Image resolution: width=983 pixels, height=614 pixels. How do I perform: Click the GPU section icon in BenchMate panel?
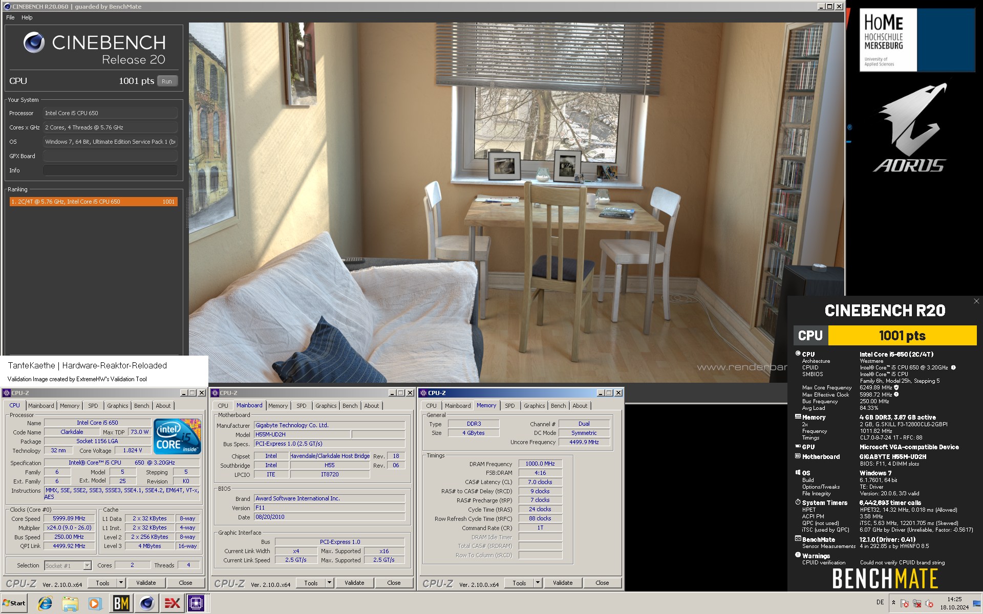coord(798,447)
